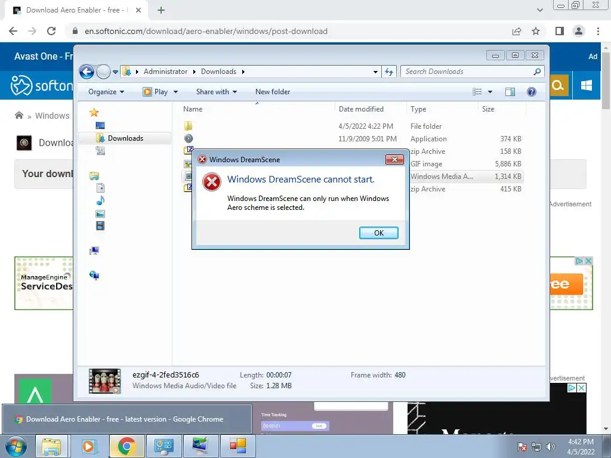Open the address bar history dropdown
This screenshot has height=458, width=611.
pos(375,72)
